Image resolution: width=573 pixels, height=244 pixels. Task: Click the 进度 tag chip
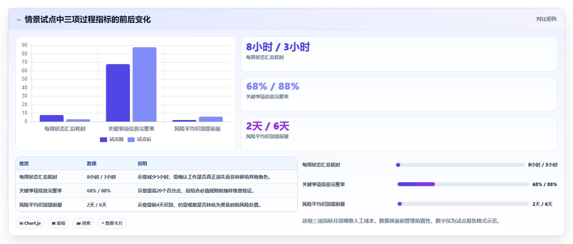83,223
